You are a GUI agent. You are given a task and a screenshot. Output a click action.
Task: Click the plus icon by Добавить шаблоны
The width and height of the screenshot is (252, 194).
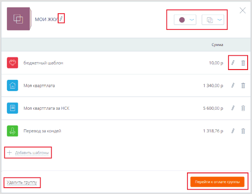[9, 153]
